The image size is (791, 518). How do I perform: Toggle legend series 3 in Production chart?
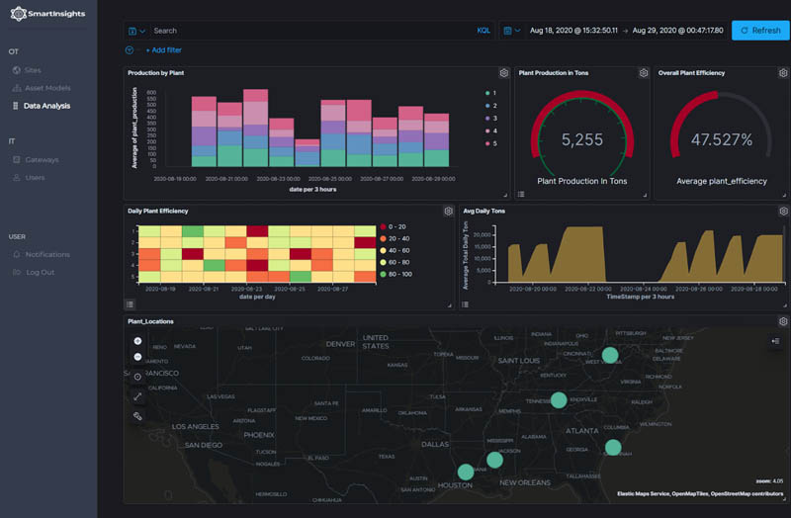[490, 119]
